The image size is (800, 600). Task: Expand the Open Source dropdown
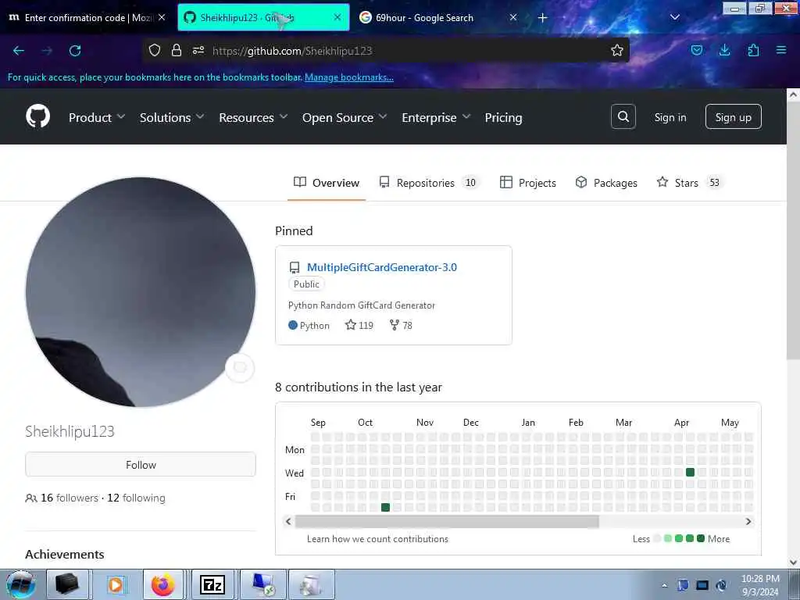pyautogui.click(x=345, y=117)
